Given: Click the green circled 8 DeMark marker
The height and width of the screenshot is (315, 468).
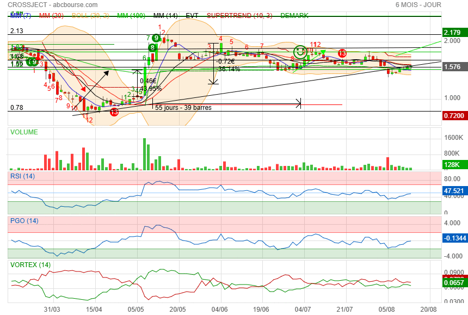Looking at the screenshot, I should (152, 48).
